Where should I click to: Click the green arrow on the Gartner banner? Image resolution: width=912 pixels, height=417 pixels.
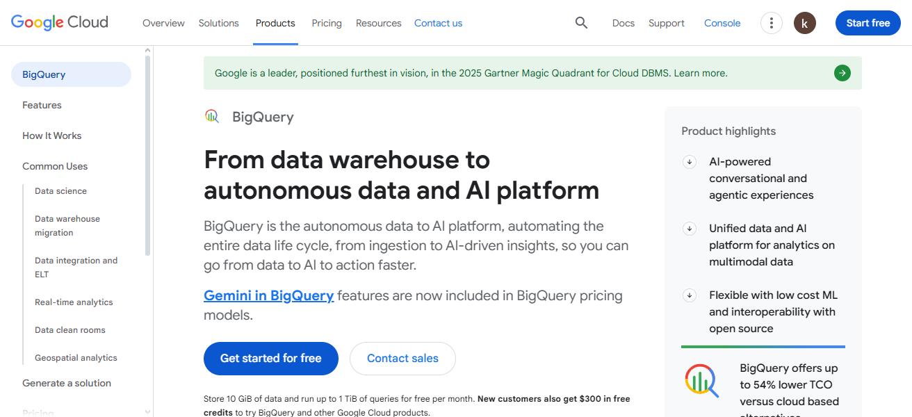coord(842,72)
